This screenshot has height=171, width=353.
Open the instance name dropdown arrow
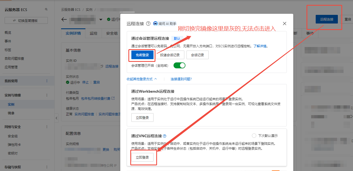tap(101, 19)
